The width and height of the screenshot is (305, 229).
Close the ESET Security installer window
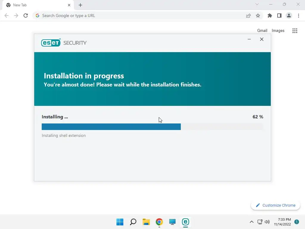point(262,39)
